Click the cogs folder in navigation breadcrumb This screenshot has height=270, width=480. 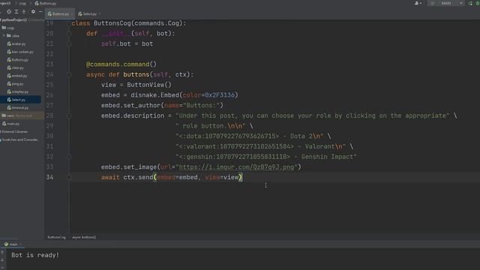point(22,3)
